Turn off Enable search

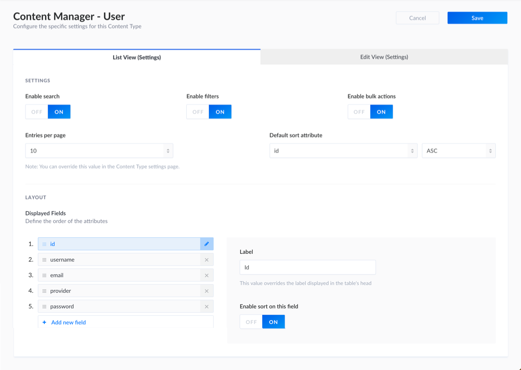click(36, 111)
